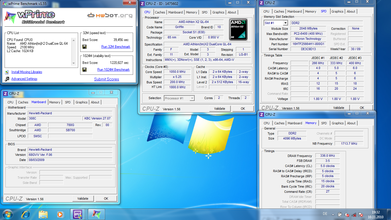Click the Run 1024M Benchmark link

tap(113, 70)
